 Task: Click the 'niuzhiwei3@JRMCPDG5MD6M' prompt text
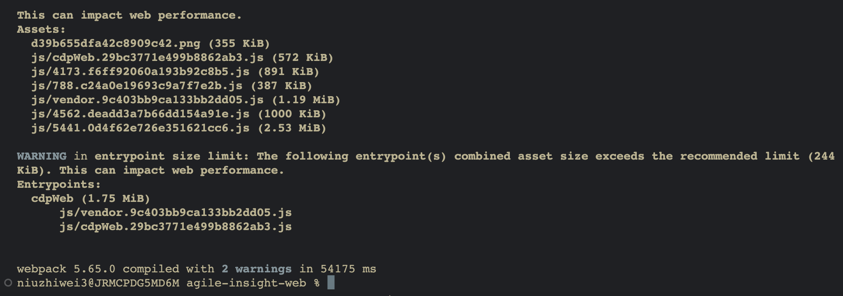(x=98, y=283)
